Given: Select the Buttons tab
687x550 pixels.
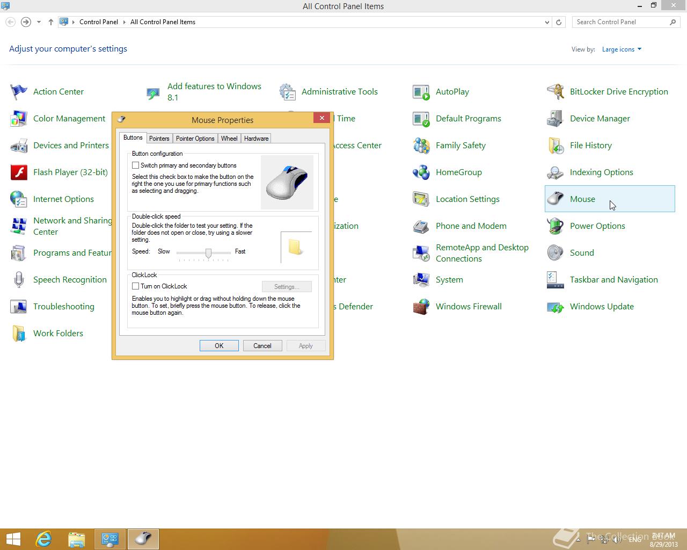Looking at the screenshot, I should click(x=133, y=137).
